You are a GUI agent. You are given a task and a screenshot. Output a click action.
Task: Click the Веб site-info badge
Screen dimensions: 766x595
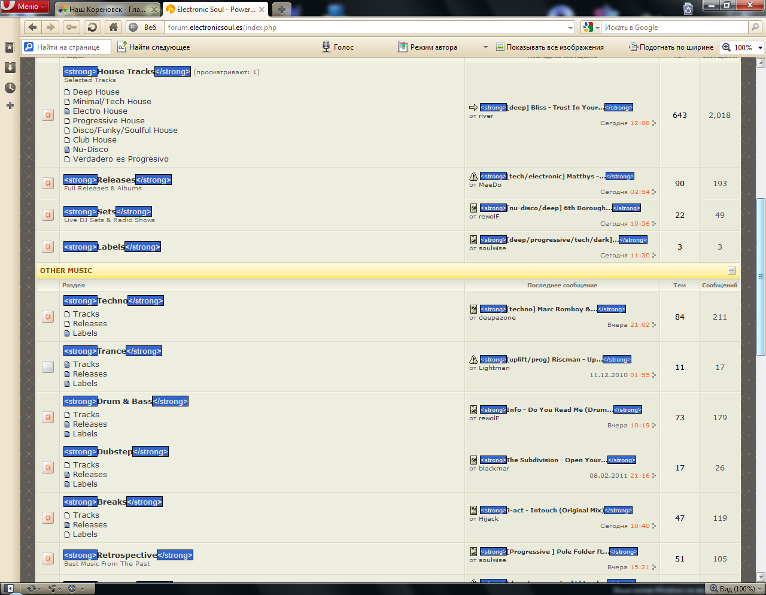click(144, 27)
